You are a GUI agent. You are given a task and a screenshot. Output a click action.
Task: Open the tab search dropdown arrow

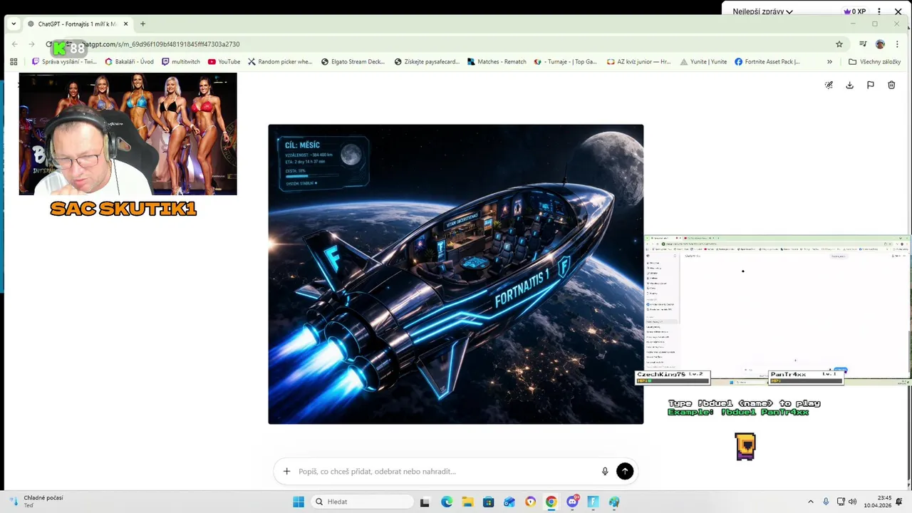(x=14, y=24)
